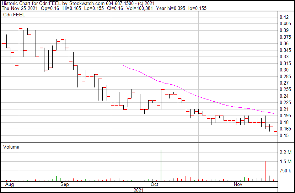Click the 0.42 price axis label
Image resolution: width=295 pixels, height=193 pixels.
point(284,17)
